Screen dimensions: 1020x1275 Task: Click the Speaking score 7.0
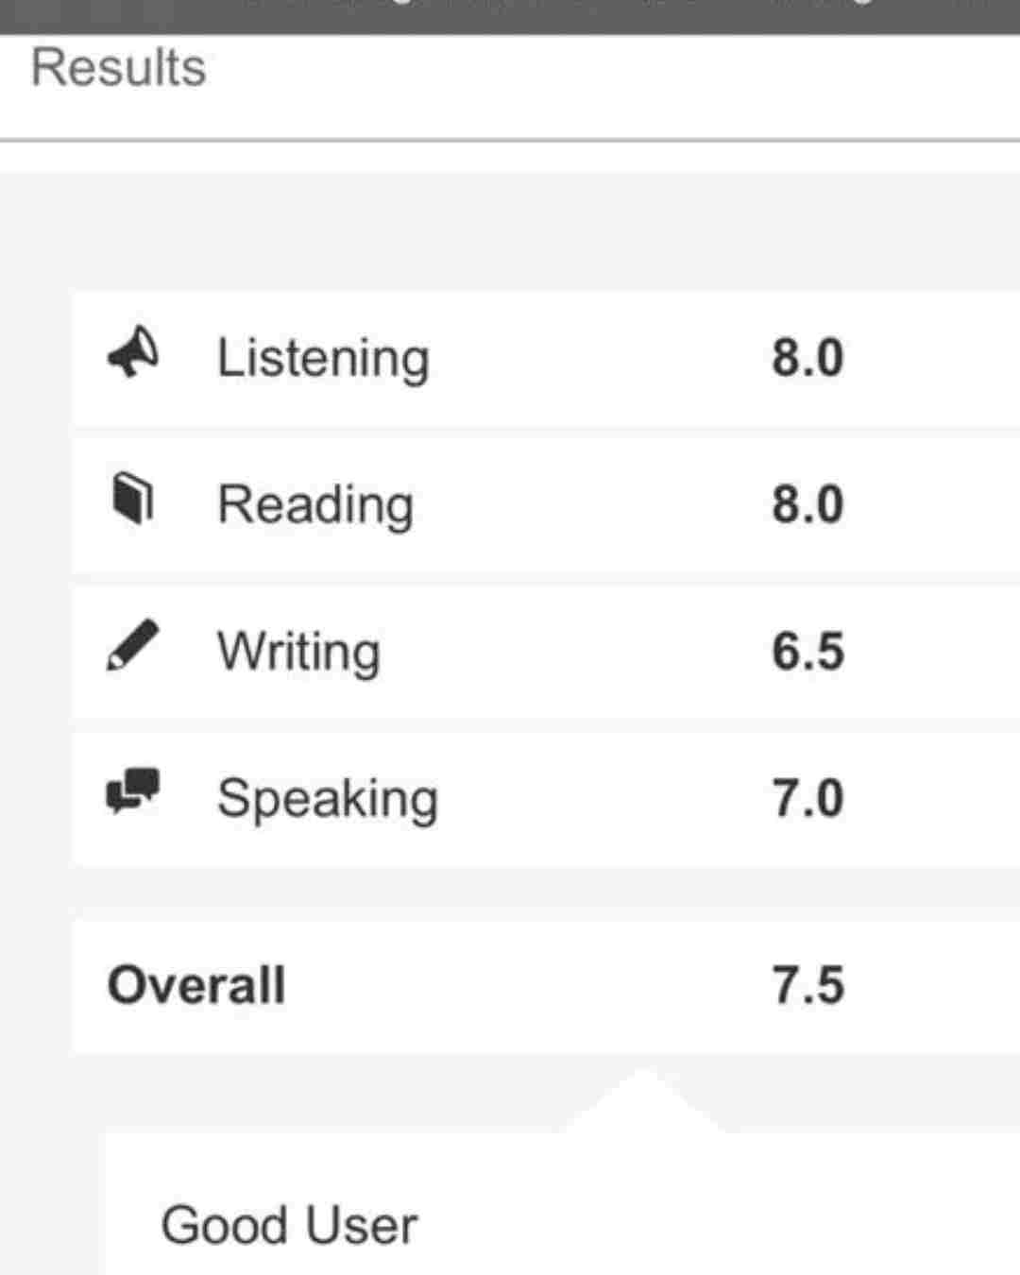(807, 798)
